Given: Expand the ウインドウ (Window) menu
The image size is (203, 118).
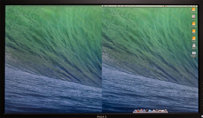Looking at the screenshot, I should click(x=129, y=6).
